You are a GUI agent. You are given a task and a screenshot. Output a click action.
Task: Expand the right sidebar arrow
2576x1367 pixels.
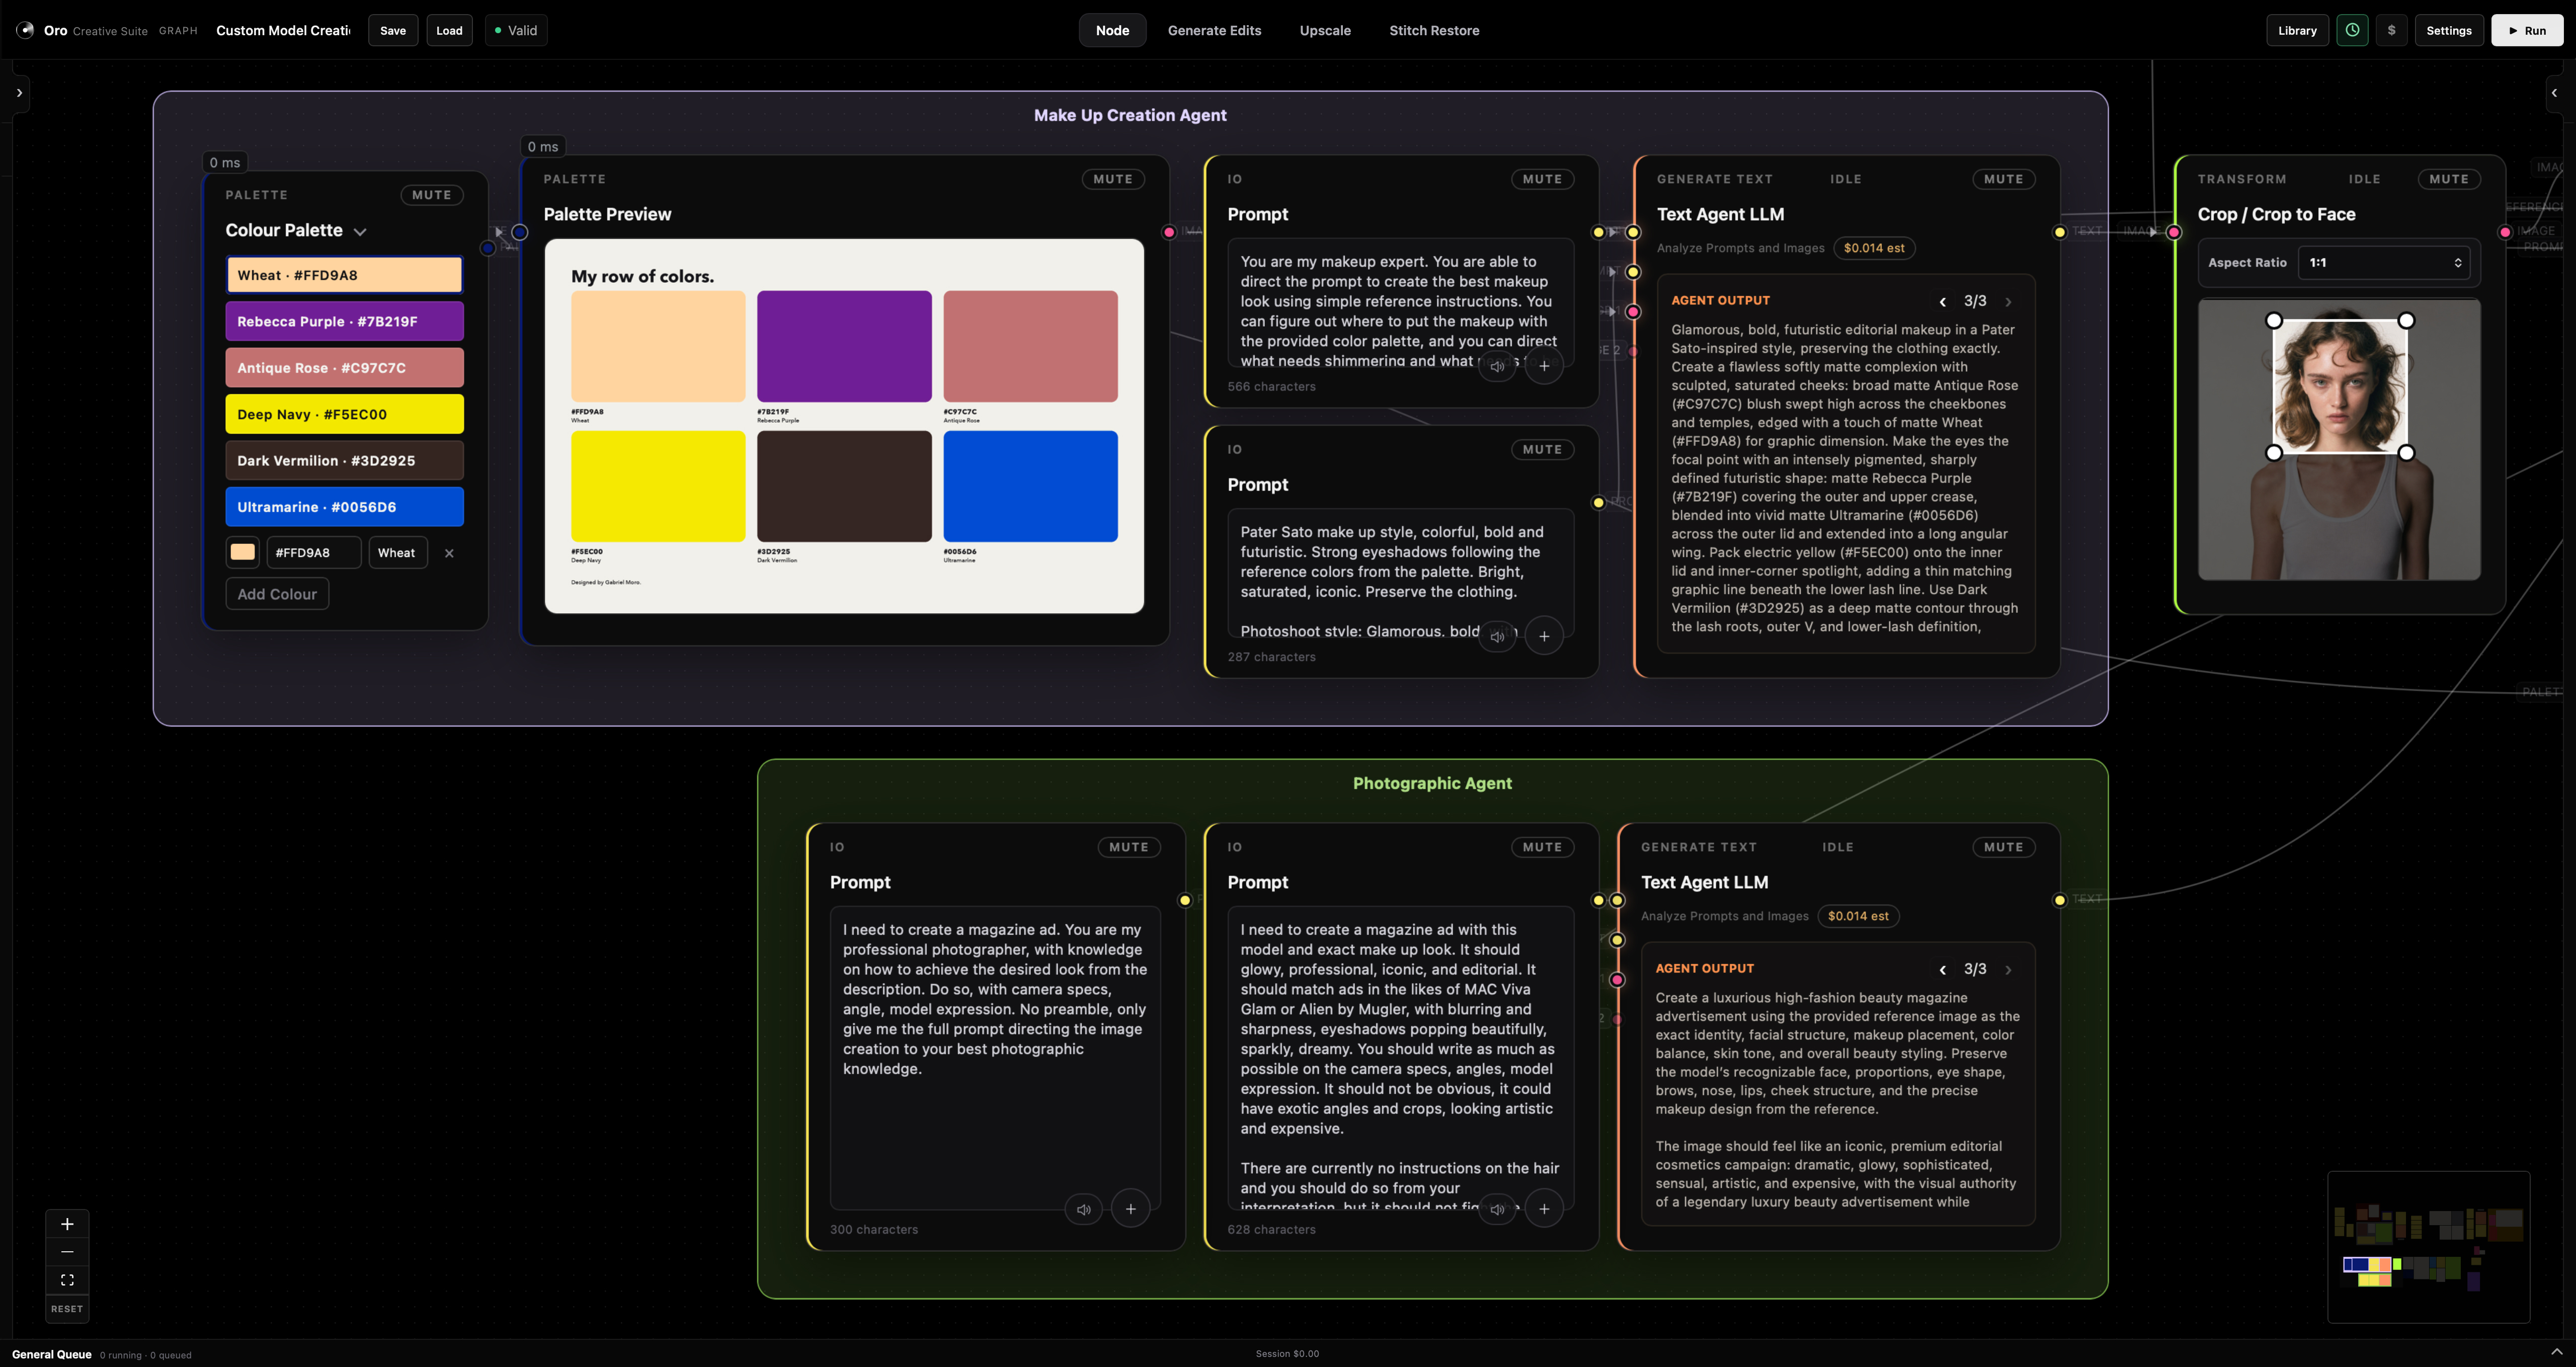[x=2554, y=93]
